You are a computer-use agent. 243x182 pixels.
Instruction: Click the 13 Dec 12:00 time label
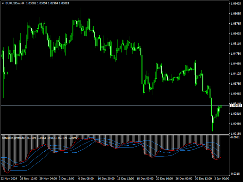[x=126, y=179]
